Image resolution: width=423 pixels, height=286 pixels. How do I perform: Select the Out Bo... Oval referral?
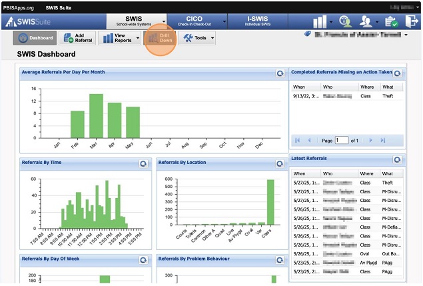[347, 254]
